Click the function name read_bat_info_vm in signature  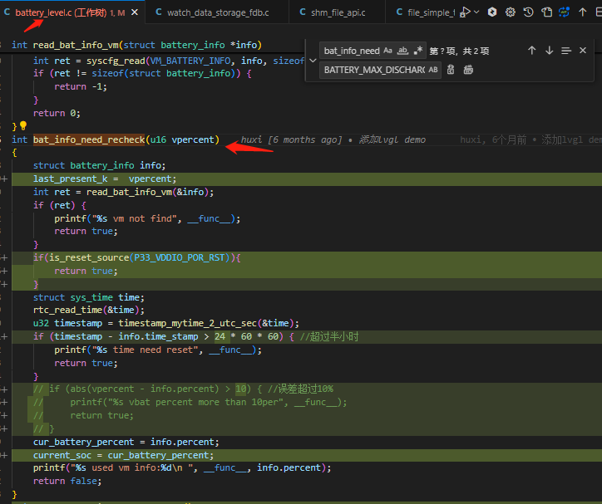point(76,45)
